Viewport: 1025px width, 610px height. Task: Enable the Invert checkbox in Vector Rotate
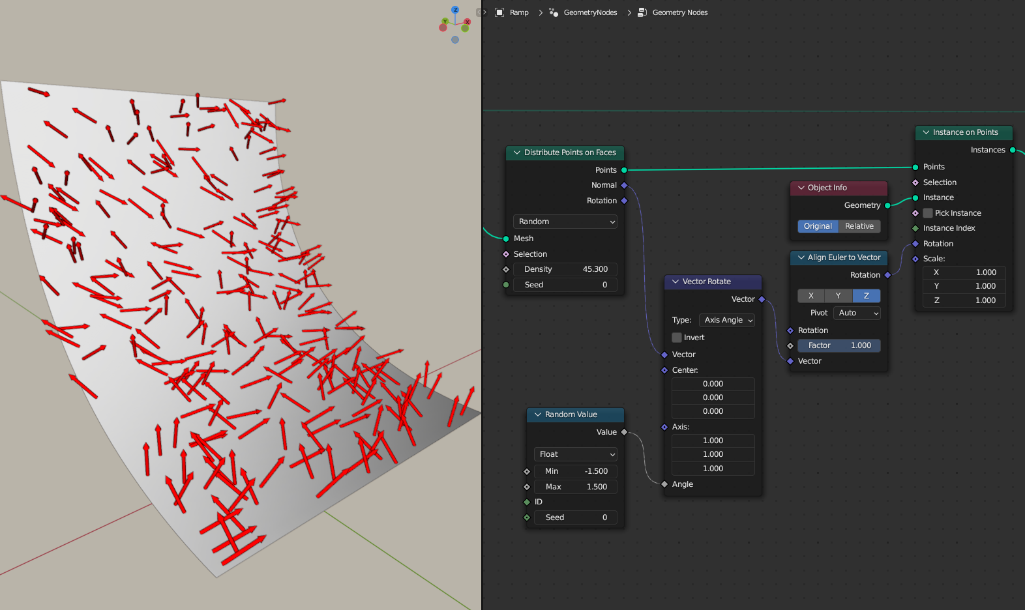(677, 338)
